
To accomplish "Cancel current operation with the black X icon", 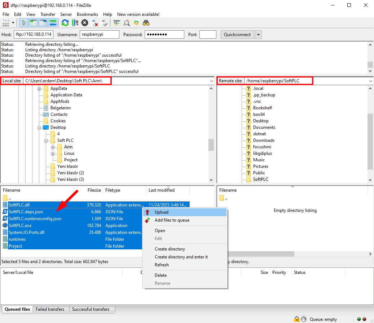I will tap(85, 23).
